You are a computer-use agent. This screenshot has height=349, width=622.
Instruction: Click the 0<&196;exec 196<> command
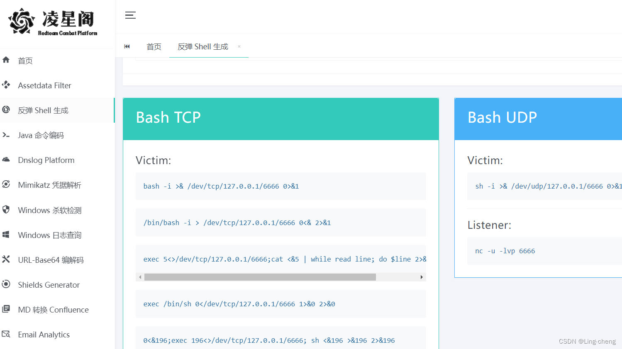(x=269, y=340)
